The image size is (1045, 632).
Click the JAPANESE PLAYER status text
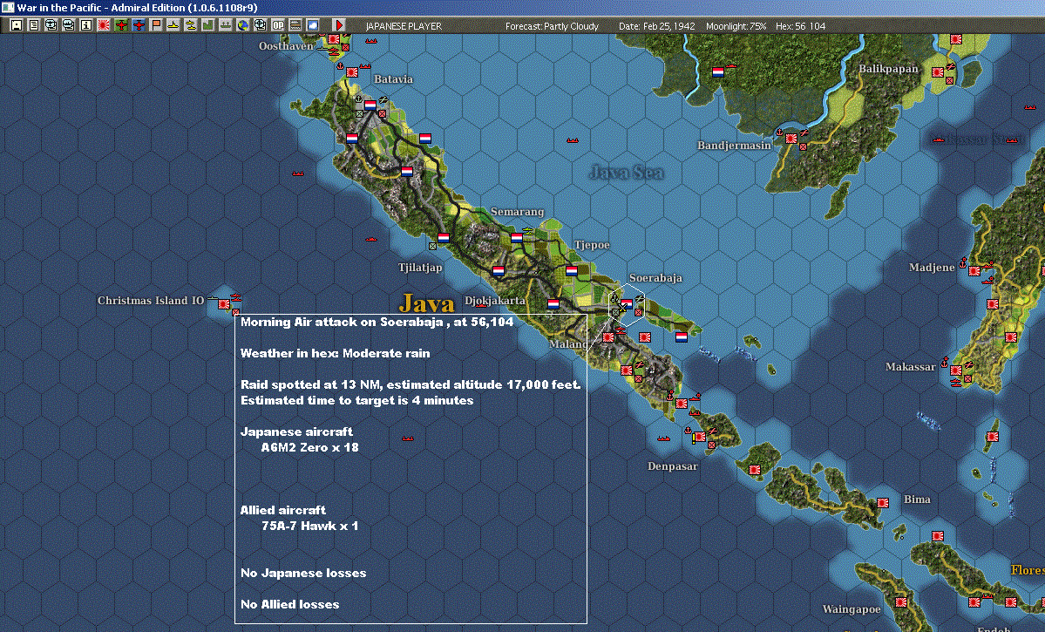[404, 26]
